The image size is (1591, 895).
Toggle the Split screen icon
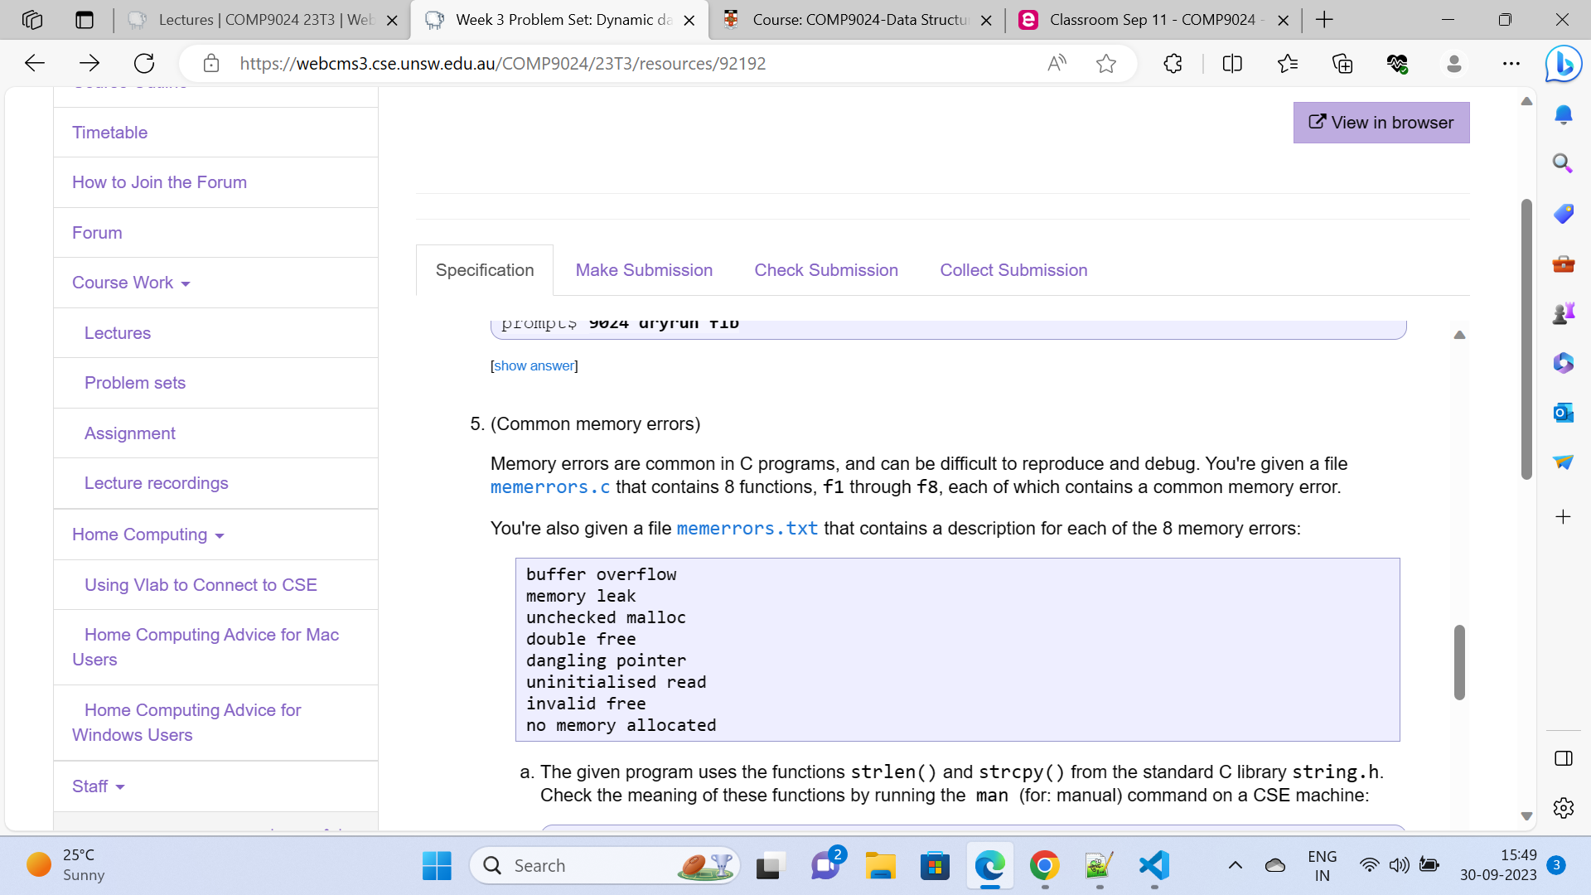pyautogui.click(x=1232, y=63)
